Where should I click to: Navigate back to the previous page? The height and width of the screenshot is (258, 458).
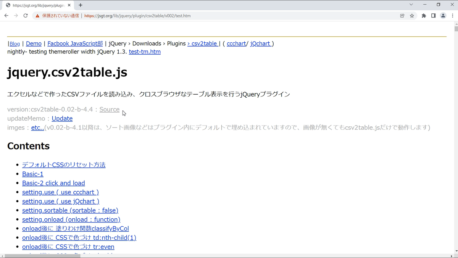(x=6, y=16)
